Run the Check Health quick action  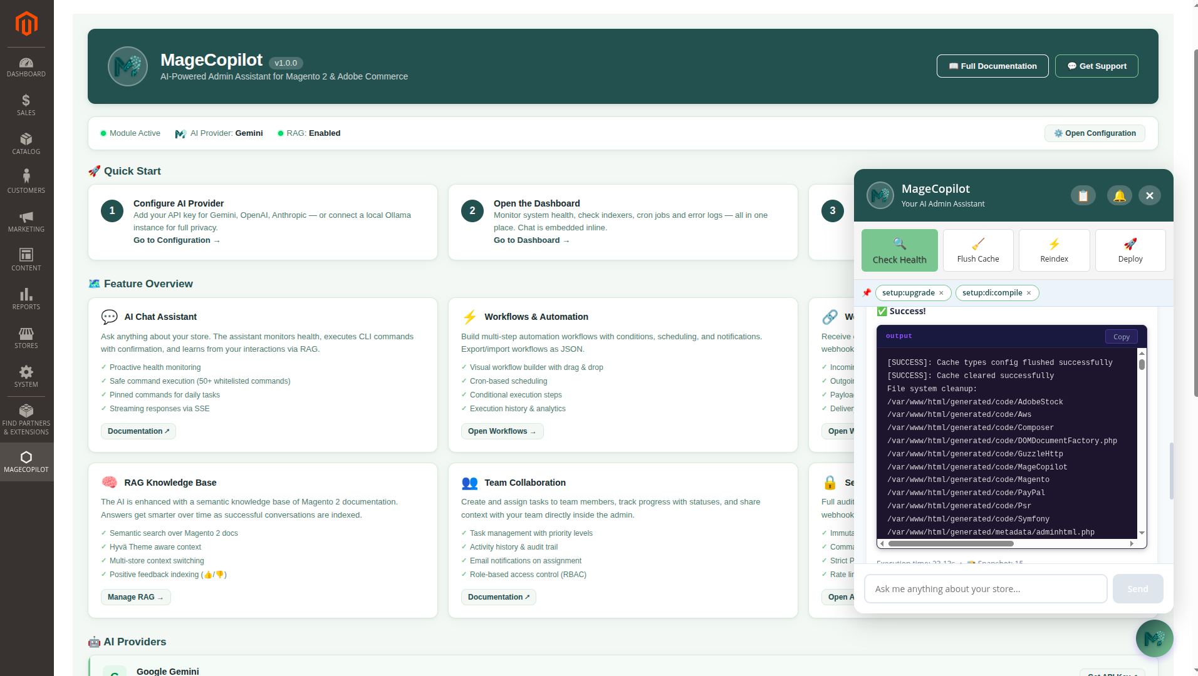click(899, 250)
